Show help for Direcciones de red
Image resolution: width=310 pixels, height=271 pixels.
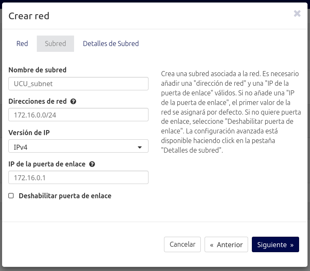[73, 101]
